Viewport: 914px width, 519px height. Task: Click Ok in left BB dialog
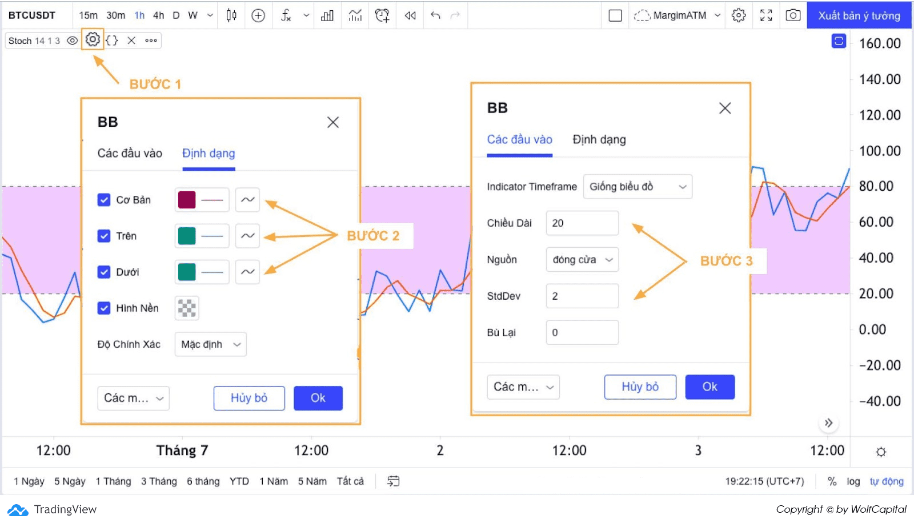(x=318, y=398)
